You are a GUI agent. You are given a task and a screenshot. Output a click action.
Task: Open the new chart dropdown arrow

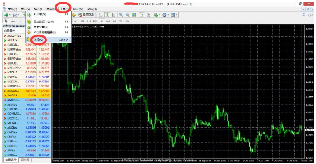[9, 15]
